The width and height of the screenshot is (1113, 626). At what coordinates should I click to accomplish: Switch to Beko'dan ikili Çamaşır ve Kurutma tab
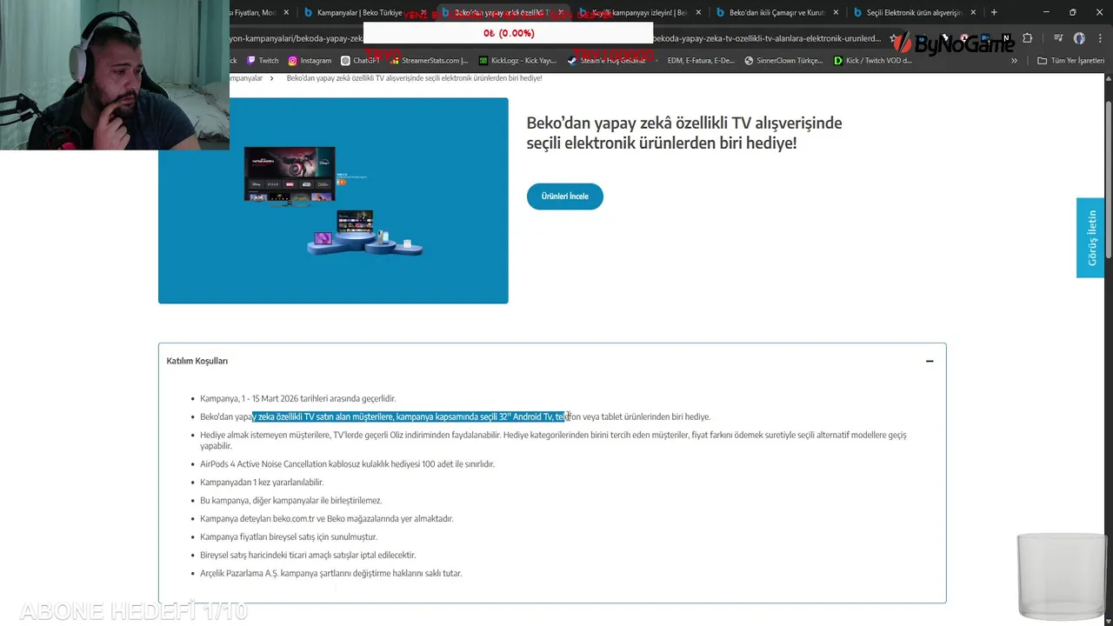tap(776, 12)
